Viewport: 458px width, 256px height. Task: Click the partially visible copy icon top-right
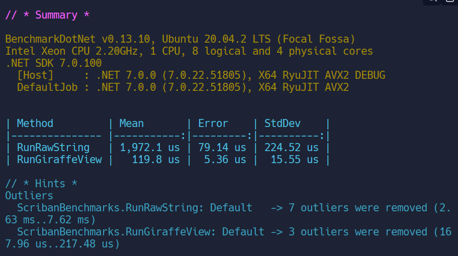(448, 2)
